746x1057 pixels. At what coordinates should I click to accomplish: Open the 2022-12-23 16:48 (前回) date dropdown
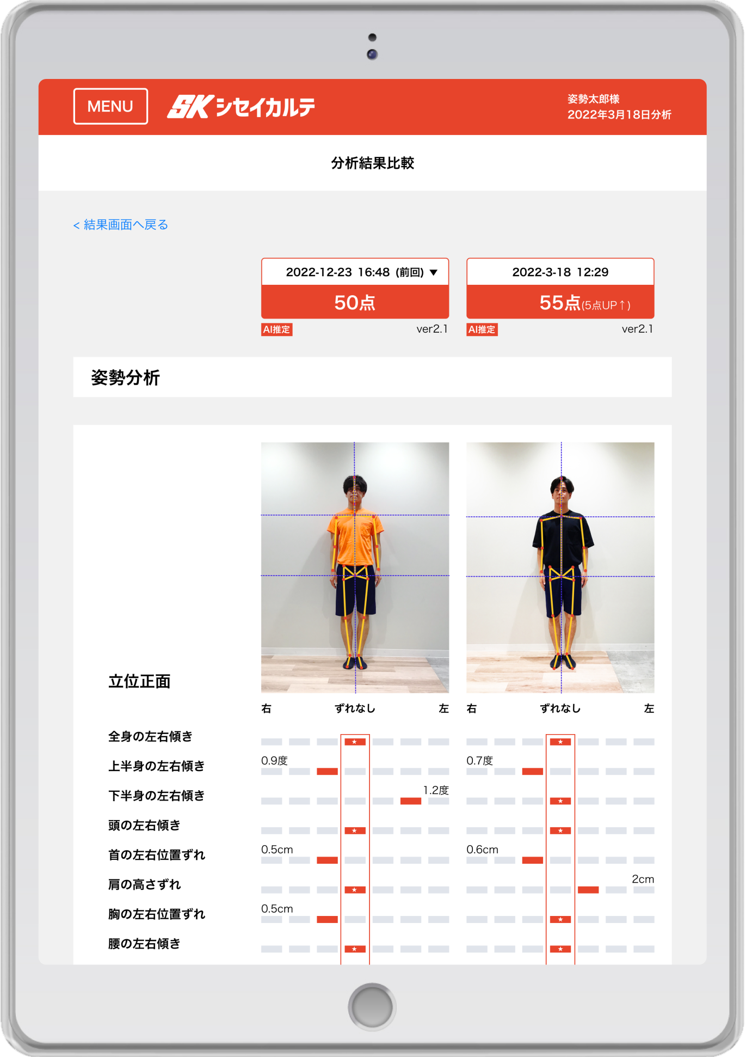(355, 272)
